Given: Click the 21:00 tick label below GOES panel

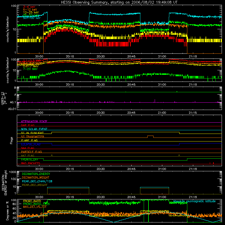Looking at the screenshot, I should [x=162, y=113].
